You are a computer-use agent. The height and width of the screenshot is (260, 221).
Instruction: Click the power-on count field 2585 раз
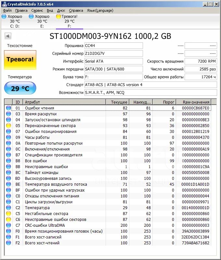tap(201, 69)
